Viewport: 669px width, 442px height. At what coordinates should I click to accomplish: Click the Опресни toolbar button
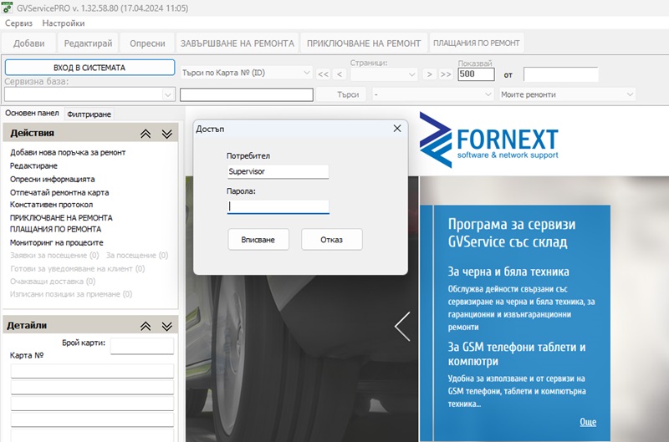(x=147, y=43)
